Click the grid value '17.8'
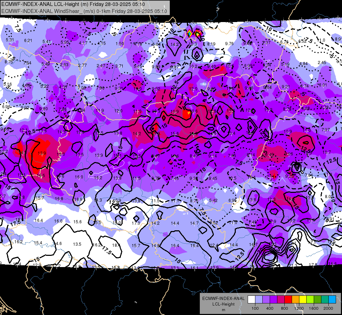This screenshot has height=315, width=342. [x=313, y=265]
